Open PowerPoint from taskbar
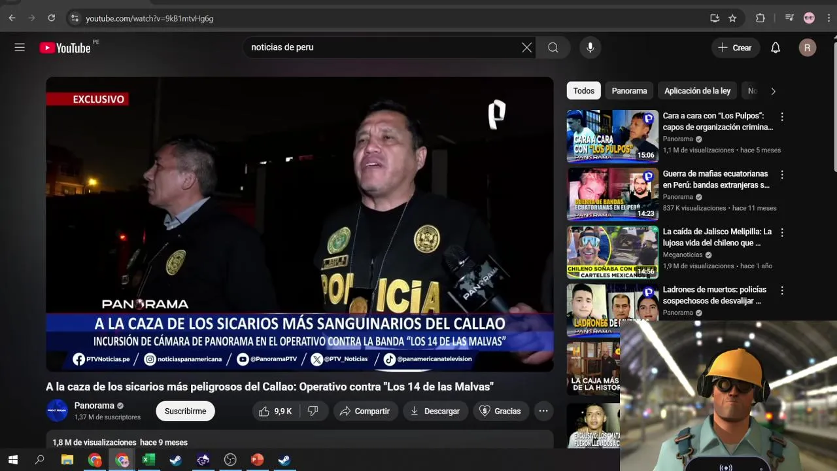This screenshot has width=837, height=471. click(x=257, y=460)
